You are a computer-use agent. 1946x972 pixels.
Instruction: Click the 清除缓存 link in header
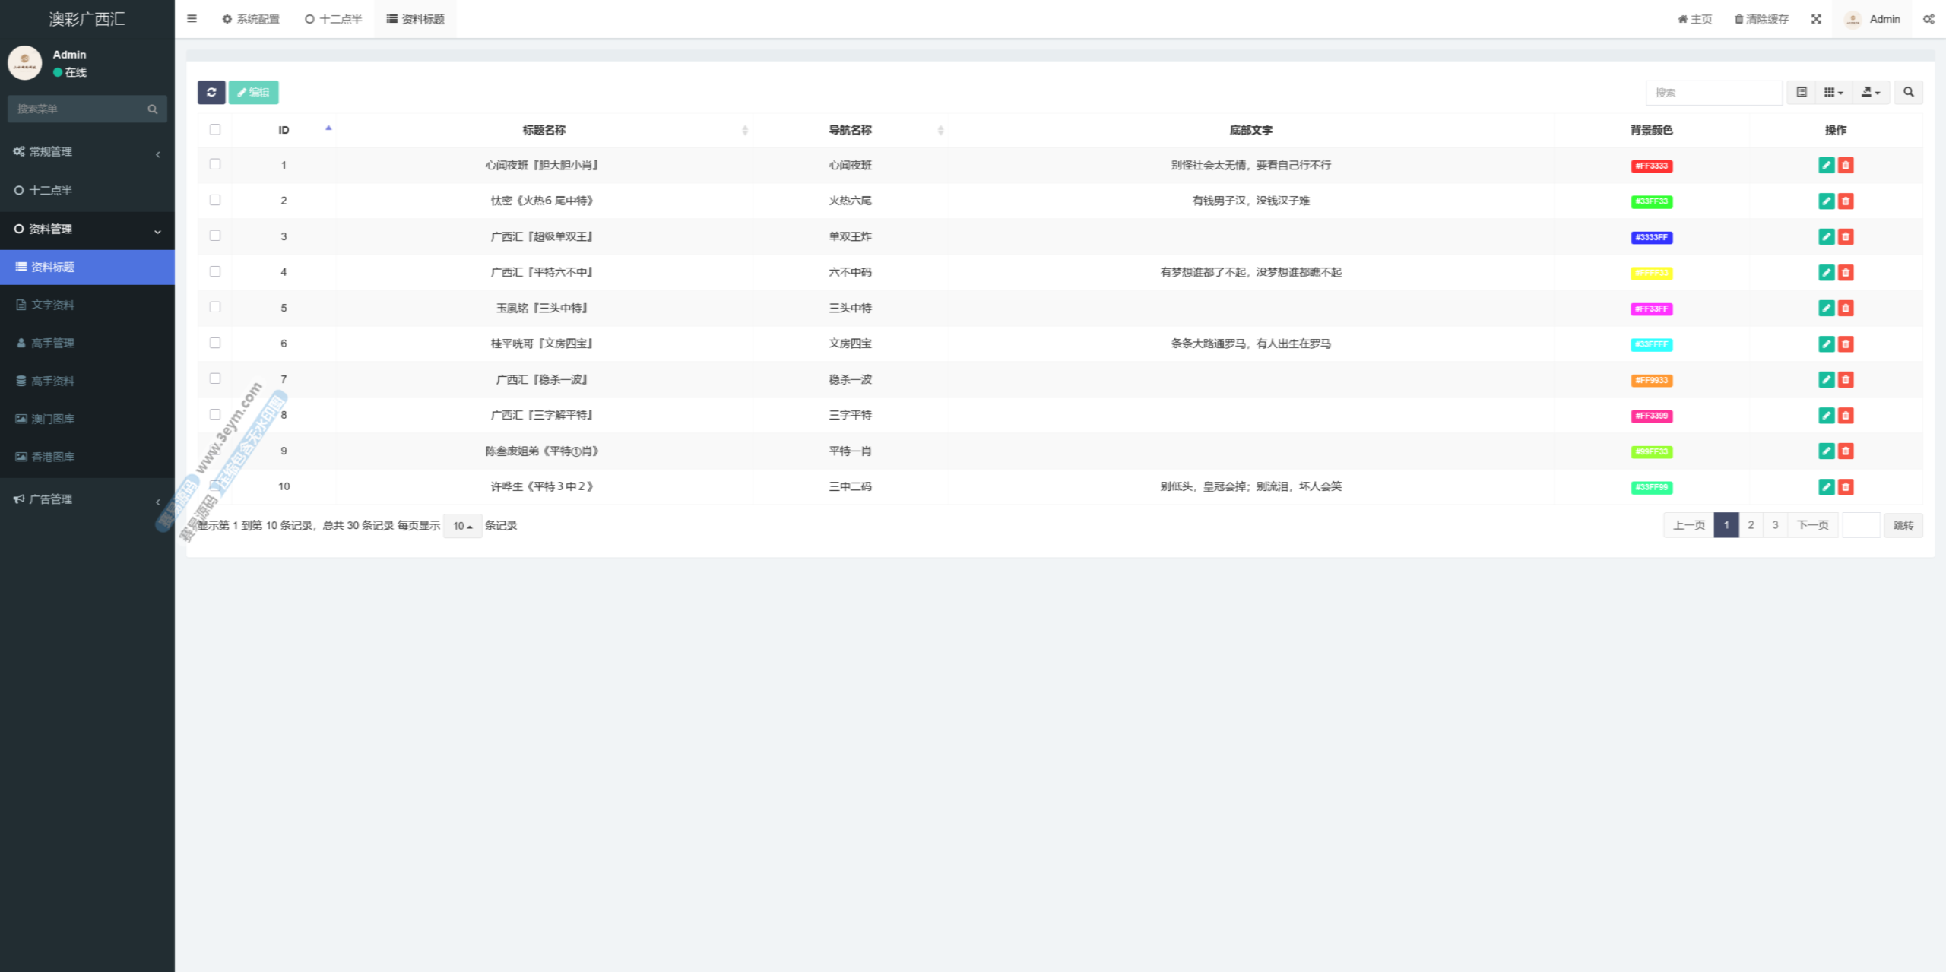click(1761, 19)
